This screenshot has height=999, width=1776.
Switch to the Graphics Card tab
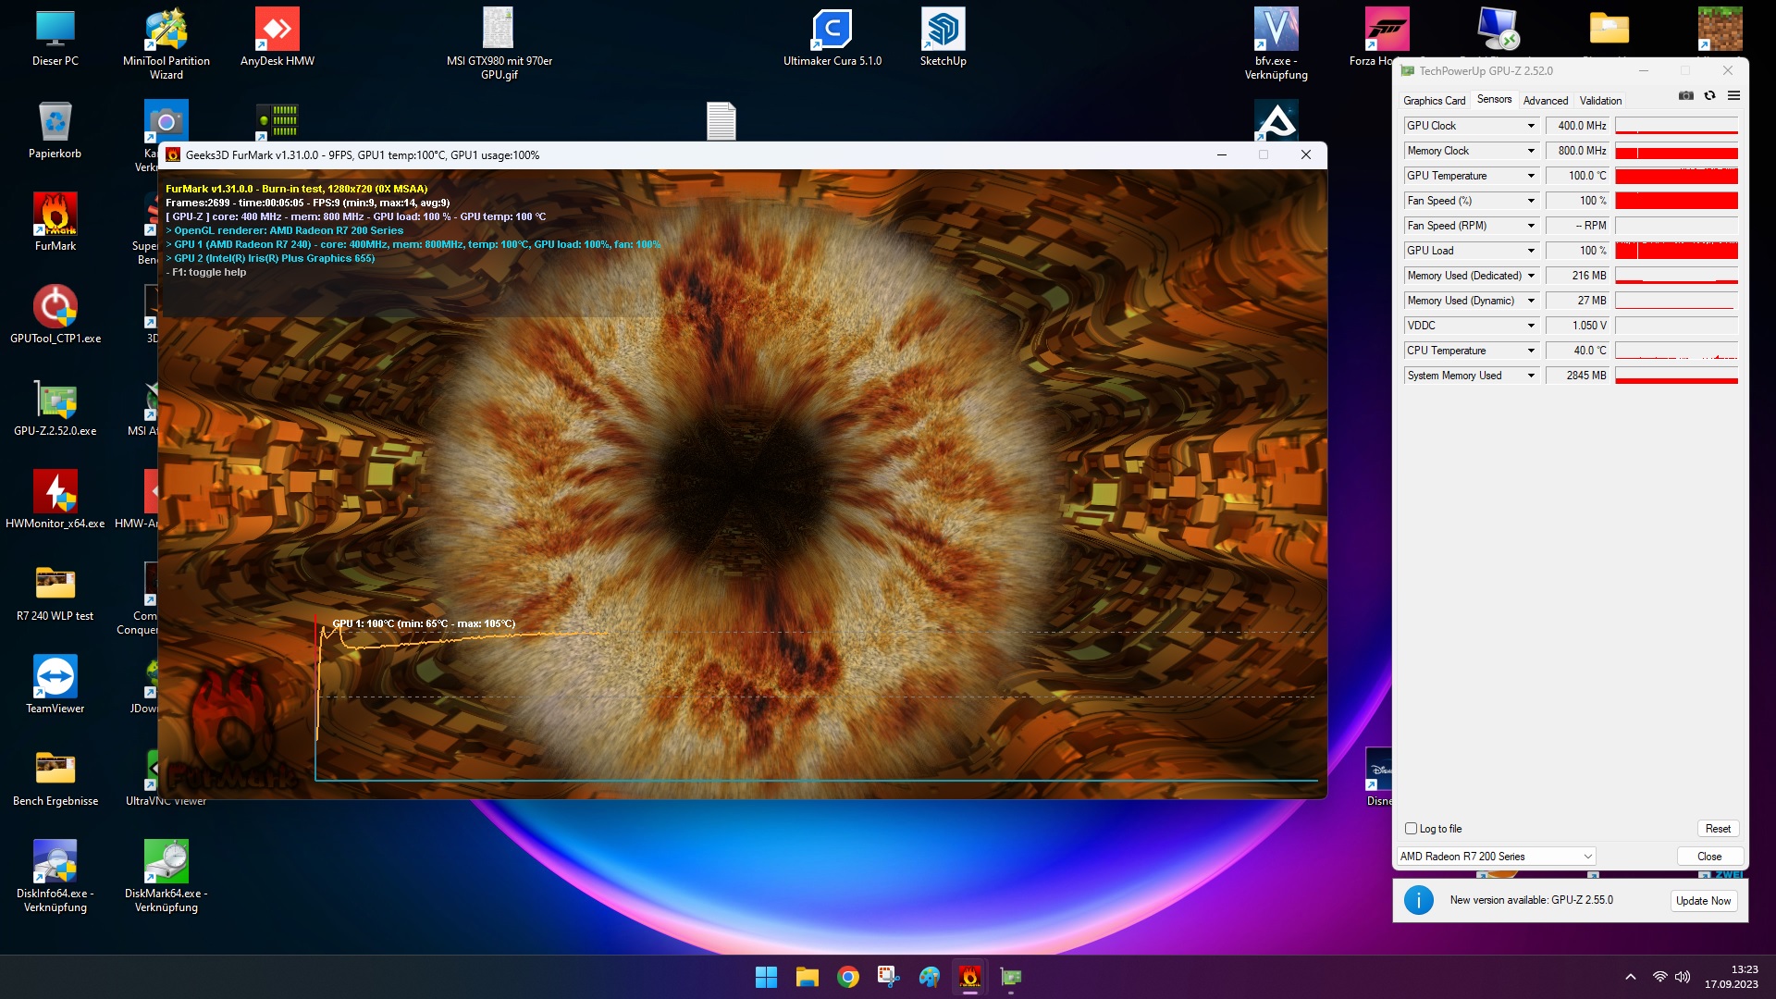(x=1434, y=101)
